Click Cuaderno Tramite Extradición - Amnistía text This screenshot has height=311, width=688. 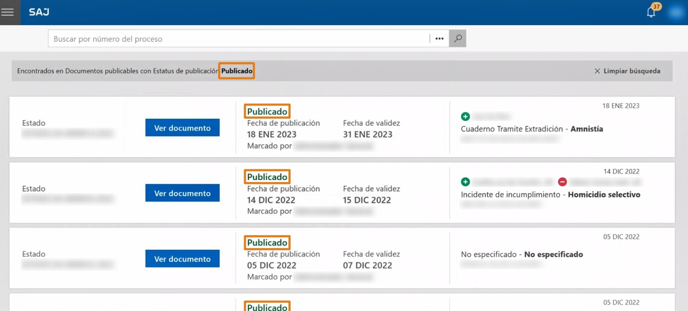point(532,129)
